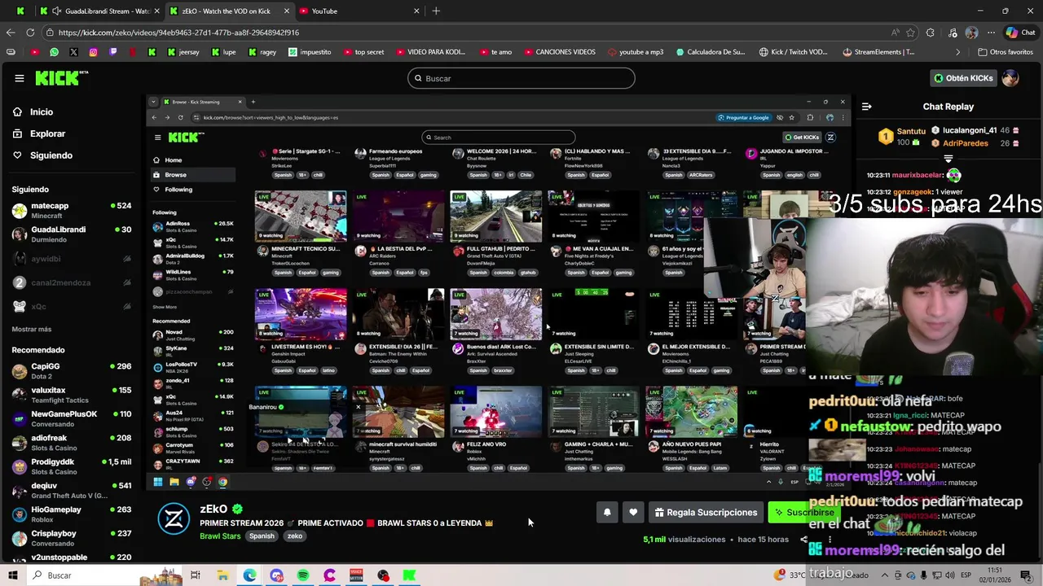Open the jeersay bookmark
The width and height of the screenshot is (1043, 586).
pyautogui.click(x=183, y=52)
